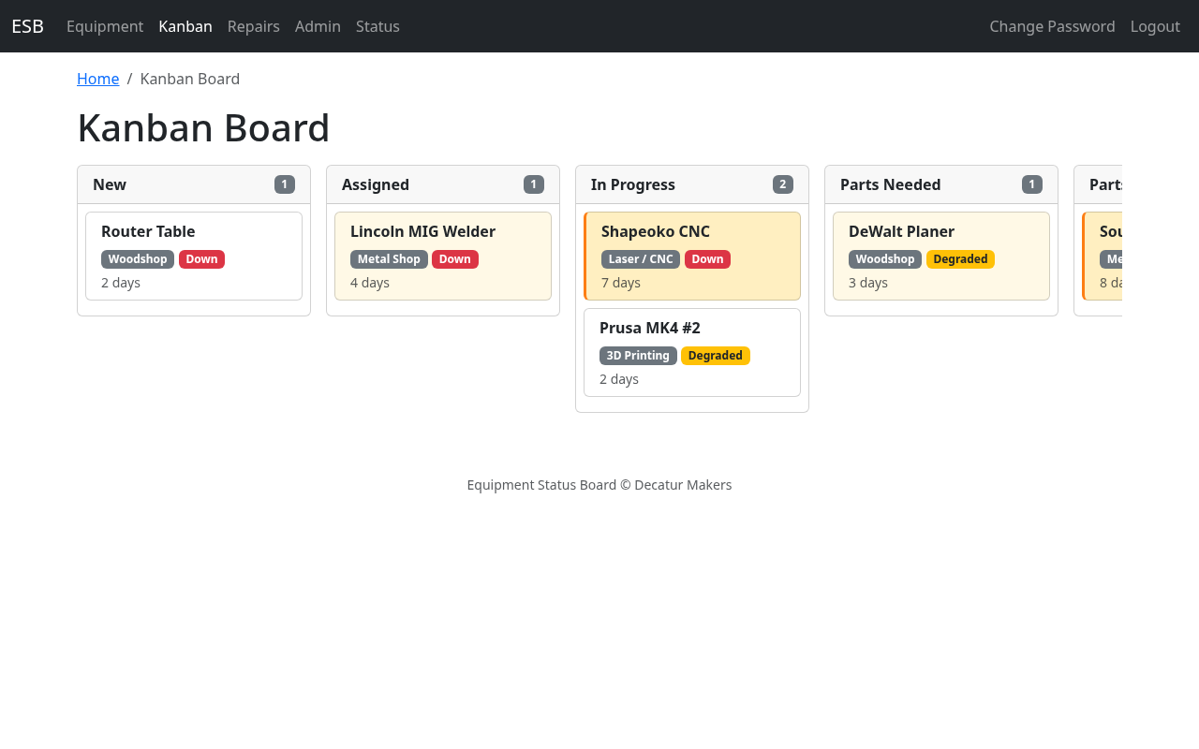Open Change Password

tap(1052, 26)
